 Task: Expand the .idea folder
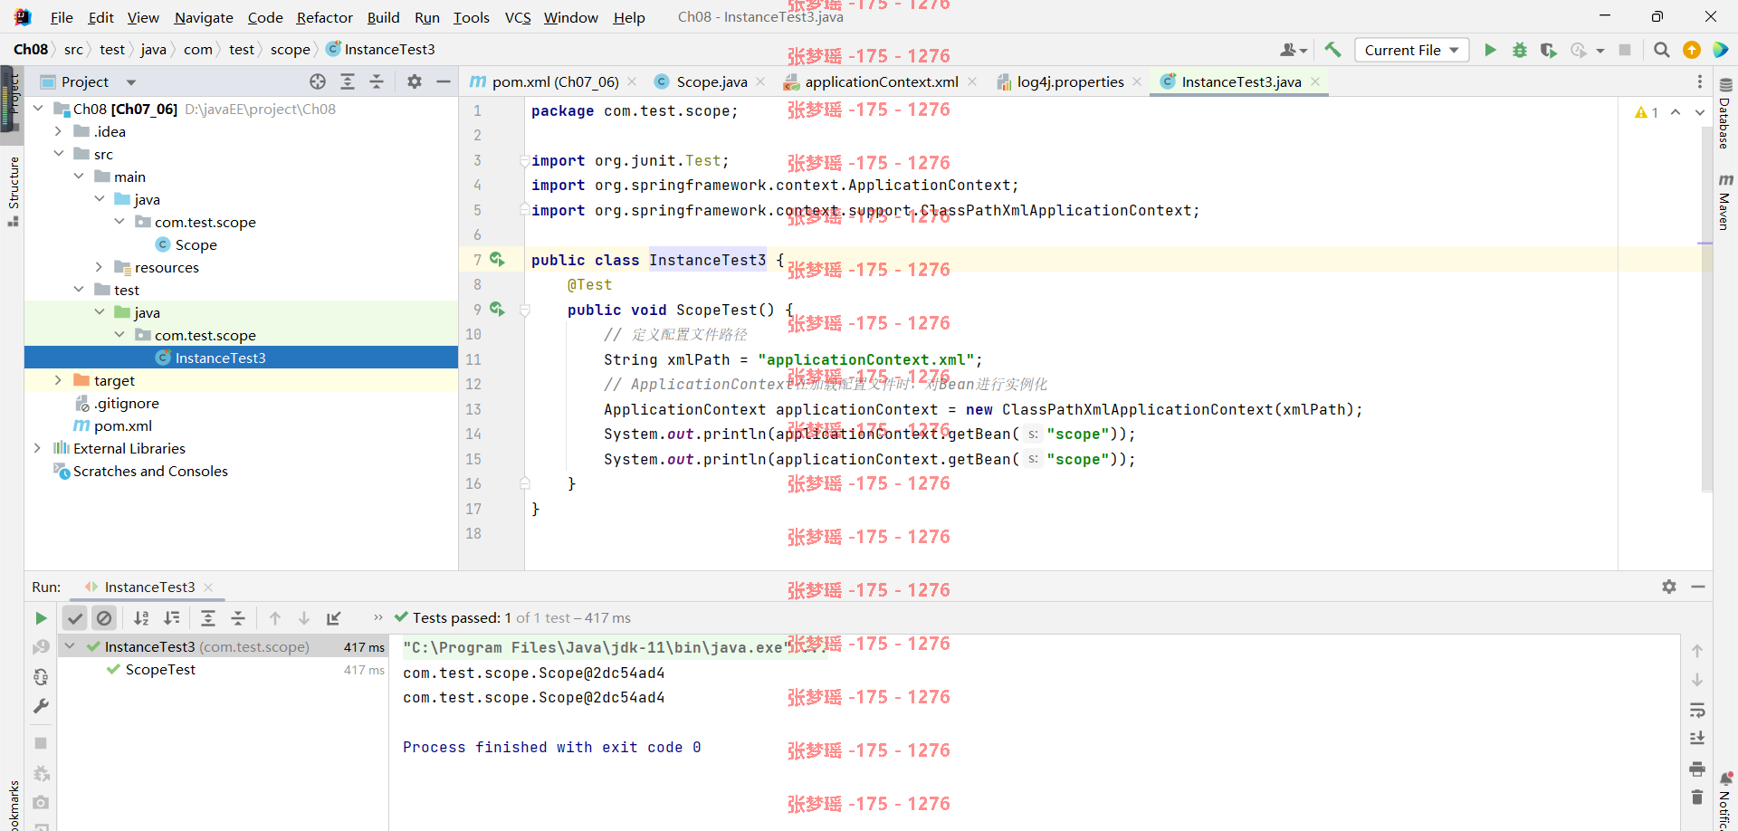[59, 131]
